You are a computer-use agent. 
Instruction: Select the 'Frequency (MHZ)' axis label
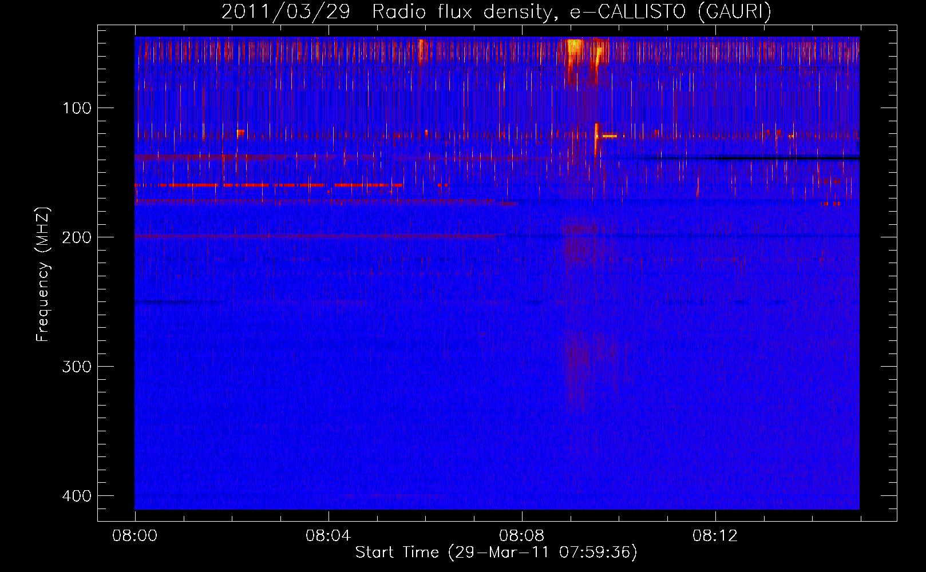(43, 274)
